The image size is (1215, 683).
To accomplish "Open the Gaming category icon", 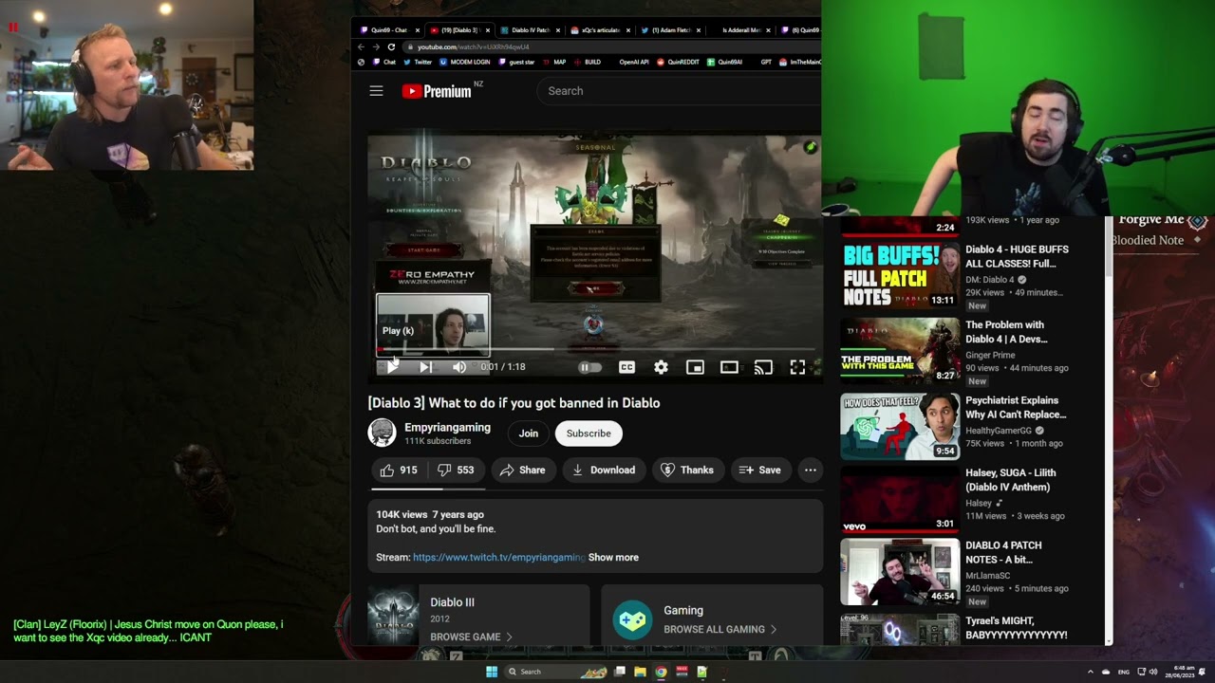I will [x=632, y=620].
